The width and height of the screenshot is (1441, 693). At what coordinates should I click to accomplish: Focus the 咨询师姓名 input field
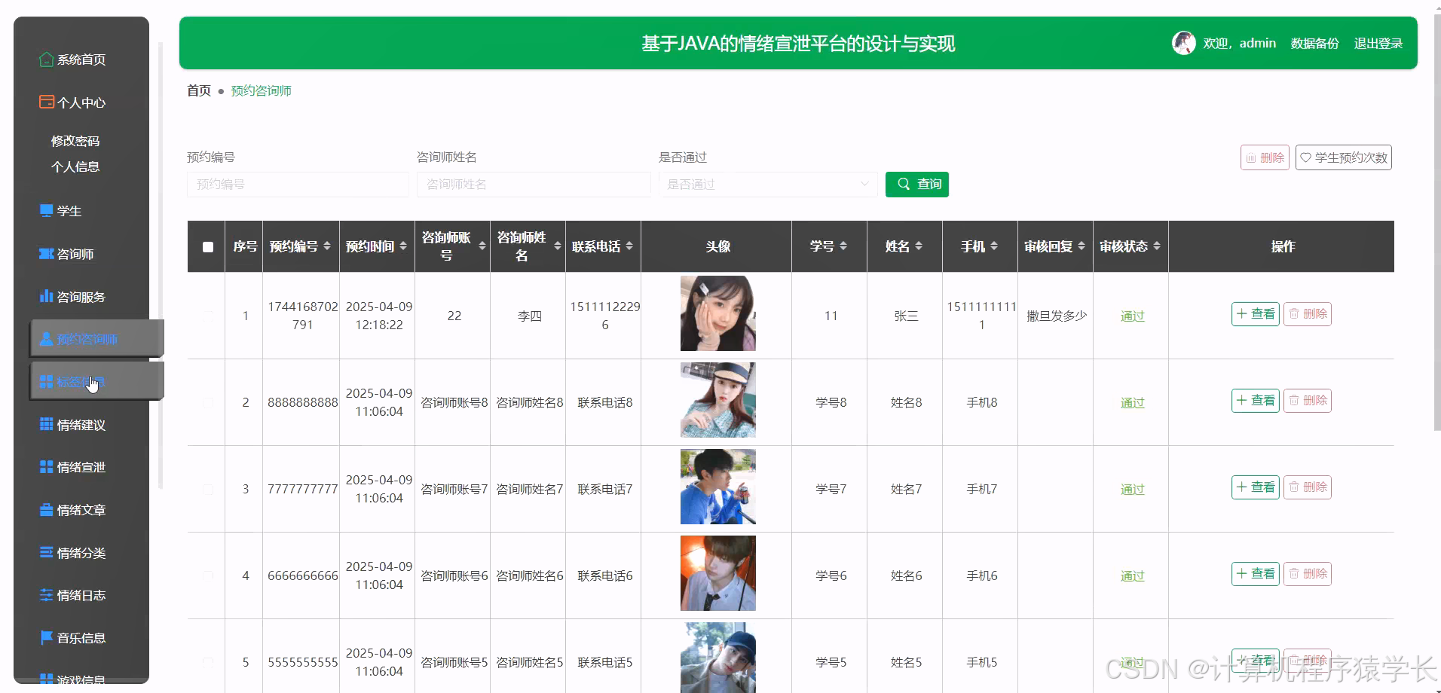pos(534,184)
